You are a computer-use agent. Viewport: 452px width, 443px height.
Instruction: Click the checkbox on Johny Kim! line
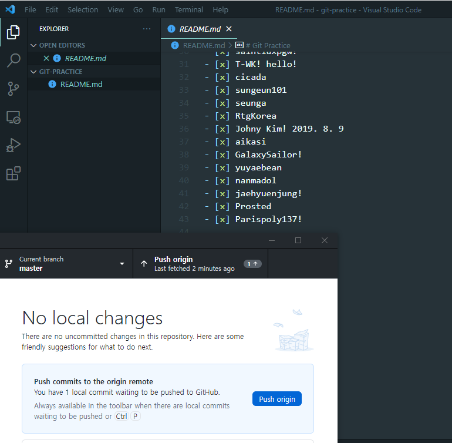[222, 129]
